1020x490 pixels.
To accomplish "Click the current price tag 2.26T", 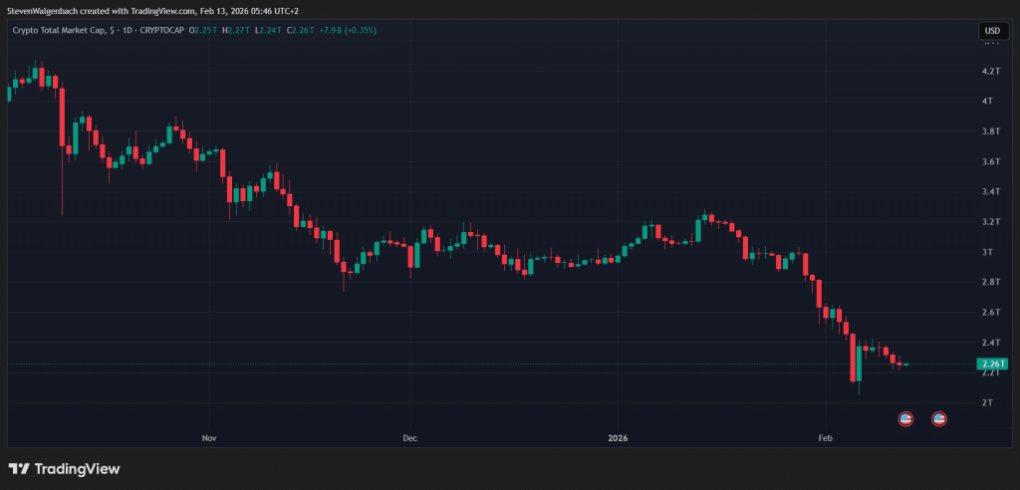I will pos(993,364).
